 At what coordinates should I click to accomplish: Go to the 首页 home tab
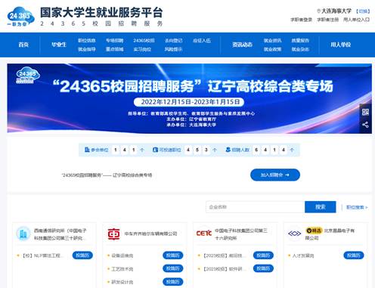point(23,45)
